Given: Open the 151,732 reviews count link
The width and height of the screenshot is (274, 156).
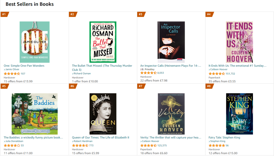Looking at the screenshot, I should pos(230,74).
